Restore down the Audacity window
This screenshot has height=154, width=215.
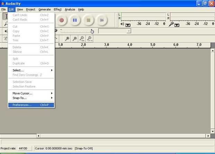click(205, 3)
